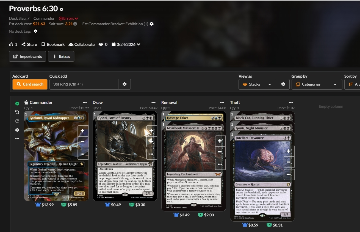The image size is (360, 232).
Task: Click the Commander category heading
Action: (41, 103)
